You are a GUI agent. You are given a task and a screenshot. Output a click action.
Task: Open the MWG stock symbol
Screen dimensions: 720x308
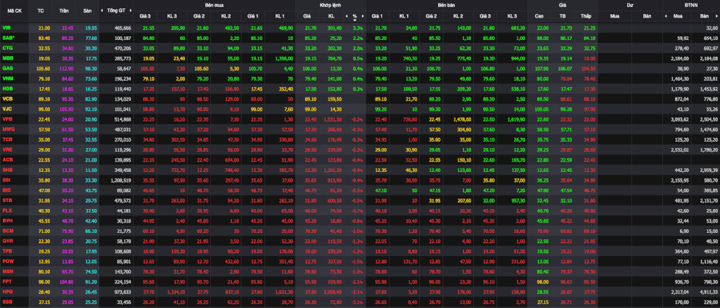pyautogui.click(x=7, y=129)
